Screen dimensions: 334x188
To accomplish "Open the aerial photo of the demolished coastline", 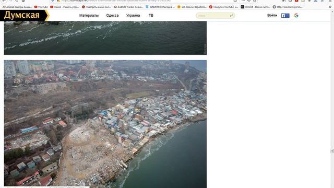I will [x=105, y=124].
